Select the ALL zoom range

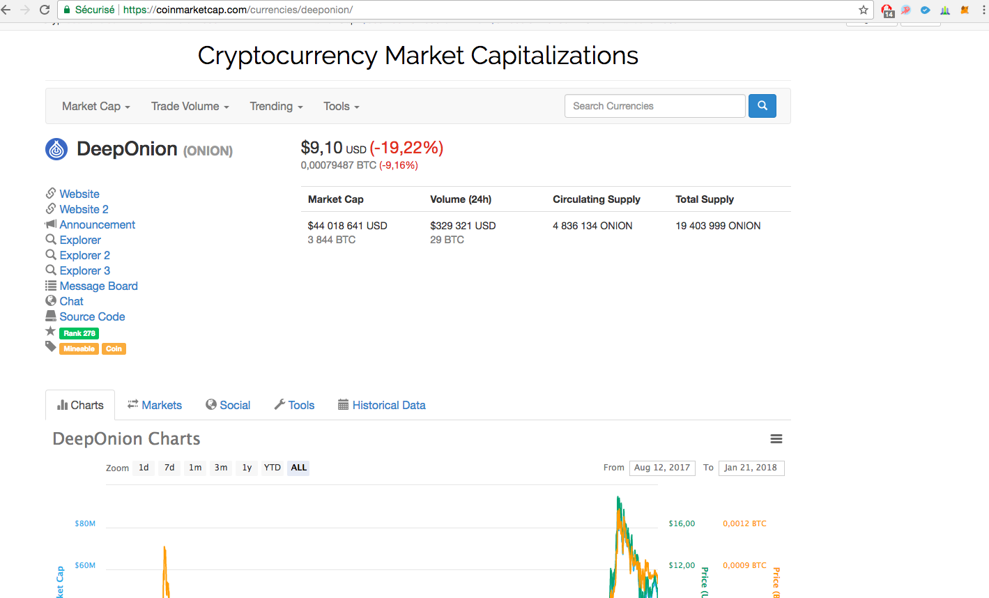click(299, 468)
